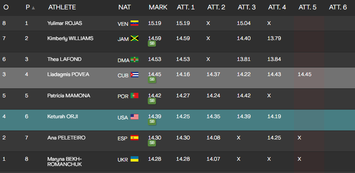The image size is (355, 173).
Task: Click the USA flag in Orji's row
Action: 134,117
